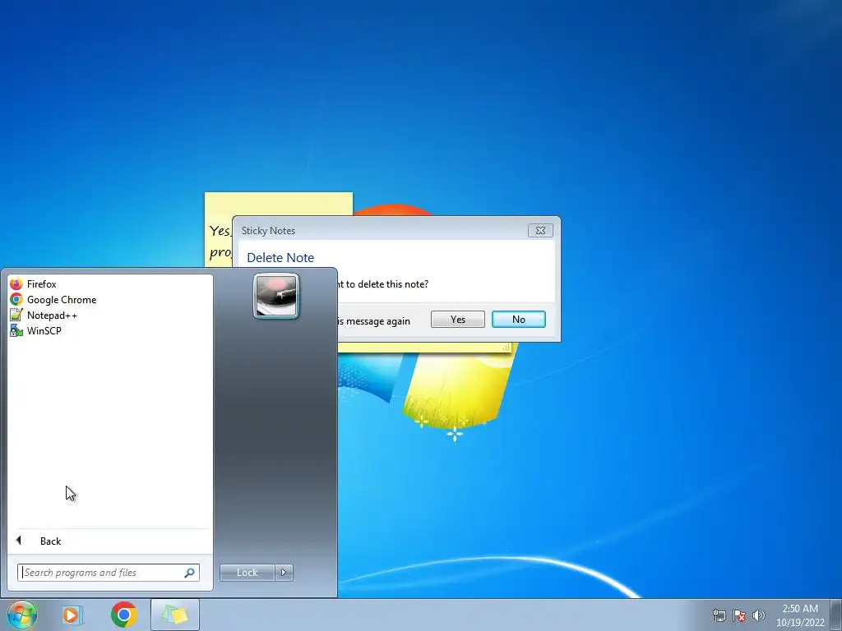
Task: Open Windows Media Player from the taskbar
Action: click(72, 615)
